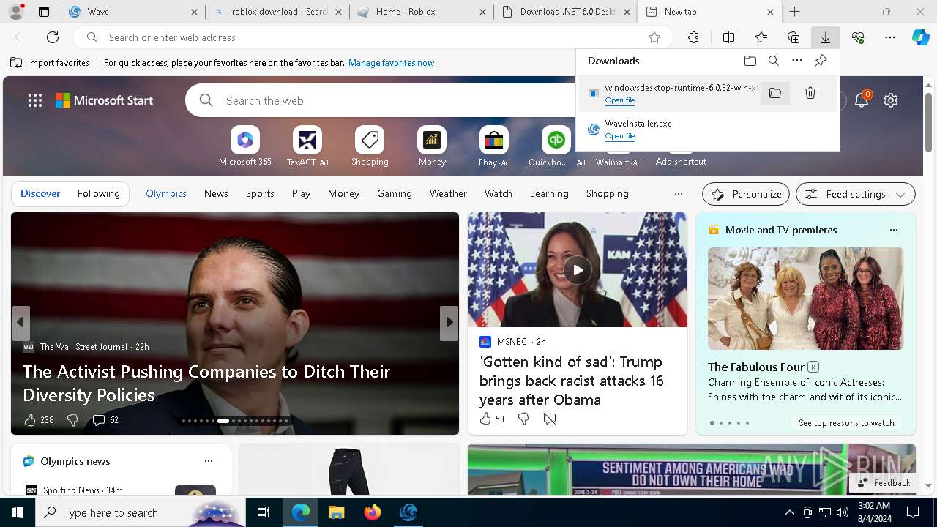
Task: Open the Copilot sidebar icon
Action: coord(920,37)
